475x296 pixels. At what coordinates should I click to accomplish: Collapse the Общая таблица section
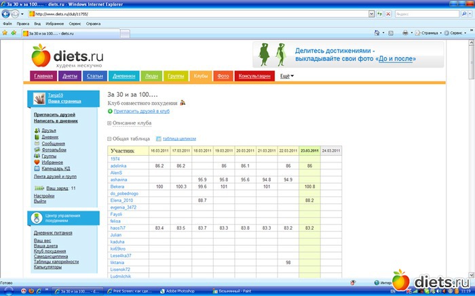click(x=110, y=138)
